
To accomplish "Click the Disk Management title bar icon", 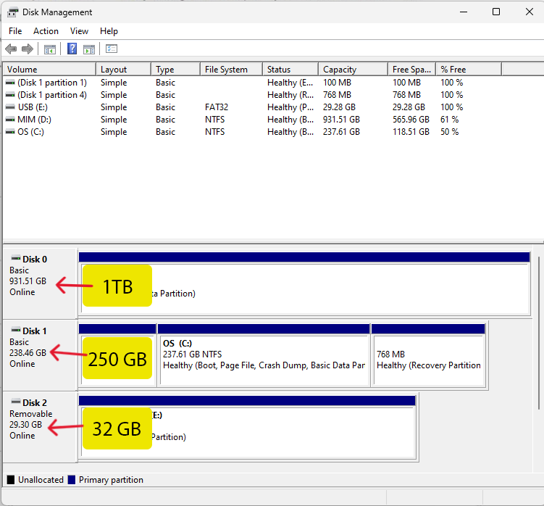I will [x=12, y=12].
